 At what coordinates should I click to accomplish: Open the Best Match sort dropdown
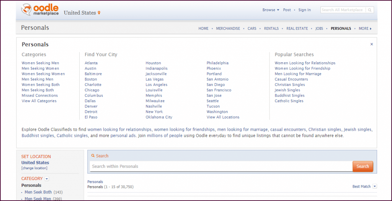point(374,186)
